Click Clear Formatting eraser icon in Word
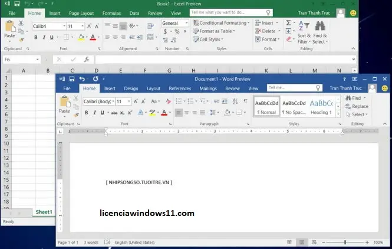This screenshot has height=249, width=392. 168,101
